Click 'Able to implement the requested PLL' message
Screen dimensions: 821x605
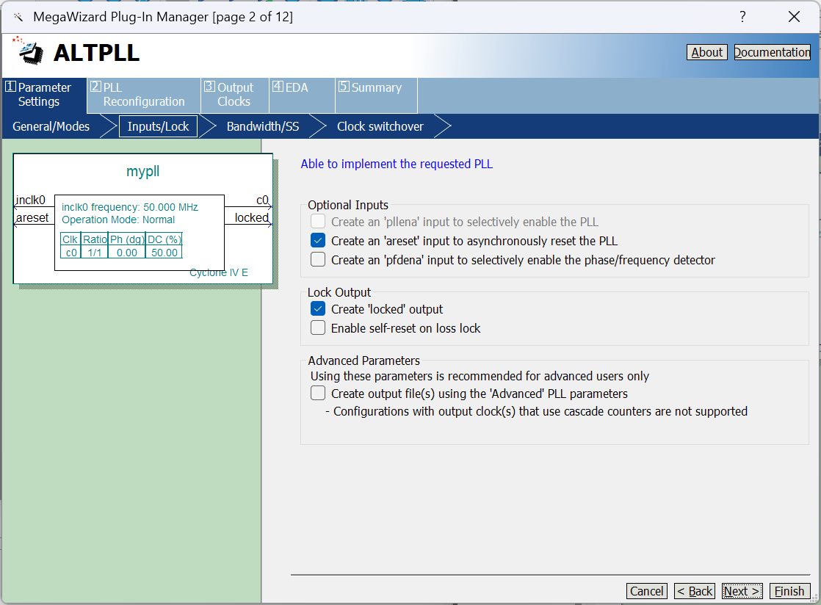click(x=397, y=164)
